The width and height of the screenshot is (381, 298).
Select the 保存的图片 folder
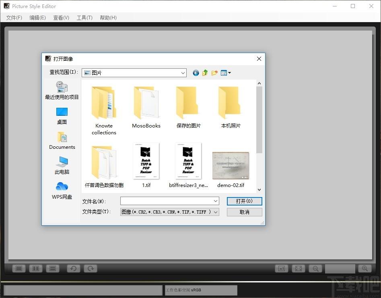coord(188,107)
